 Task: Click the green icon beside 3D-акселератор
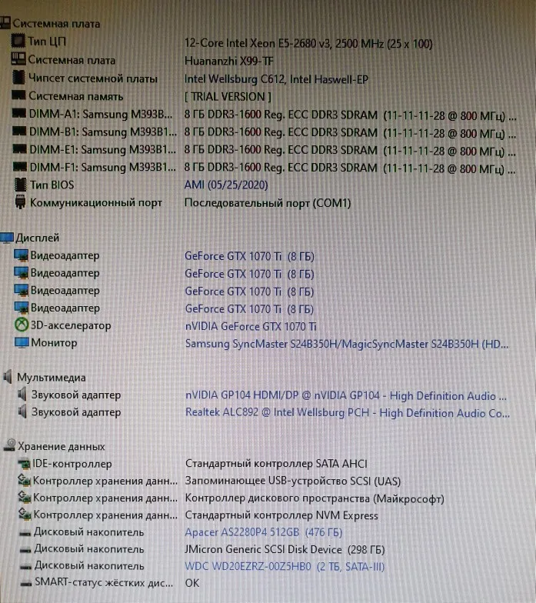(x=22, y=325)
